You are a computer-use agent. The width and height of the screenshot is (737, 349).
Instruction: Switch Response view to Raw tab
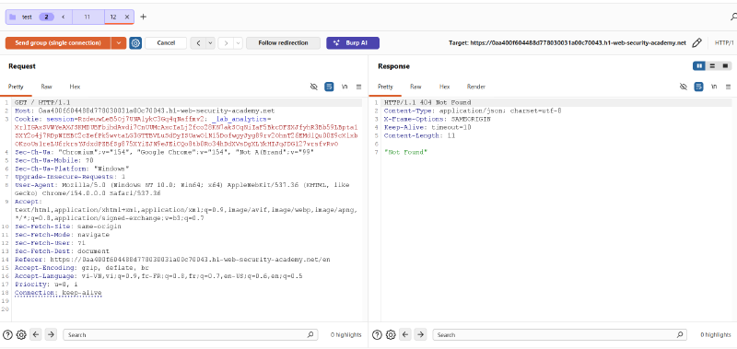click(x=415, y=87)
